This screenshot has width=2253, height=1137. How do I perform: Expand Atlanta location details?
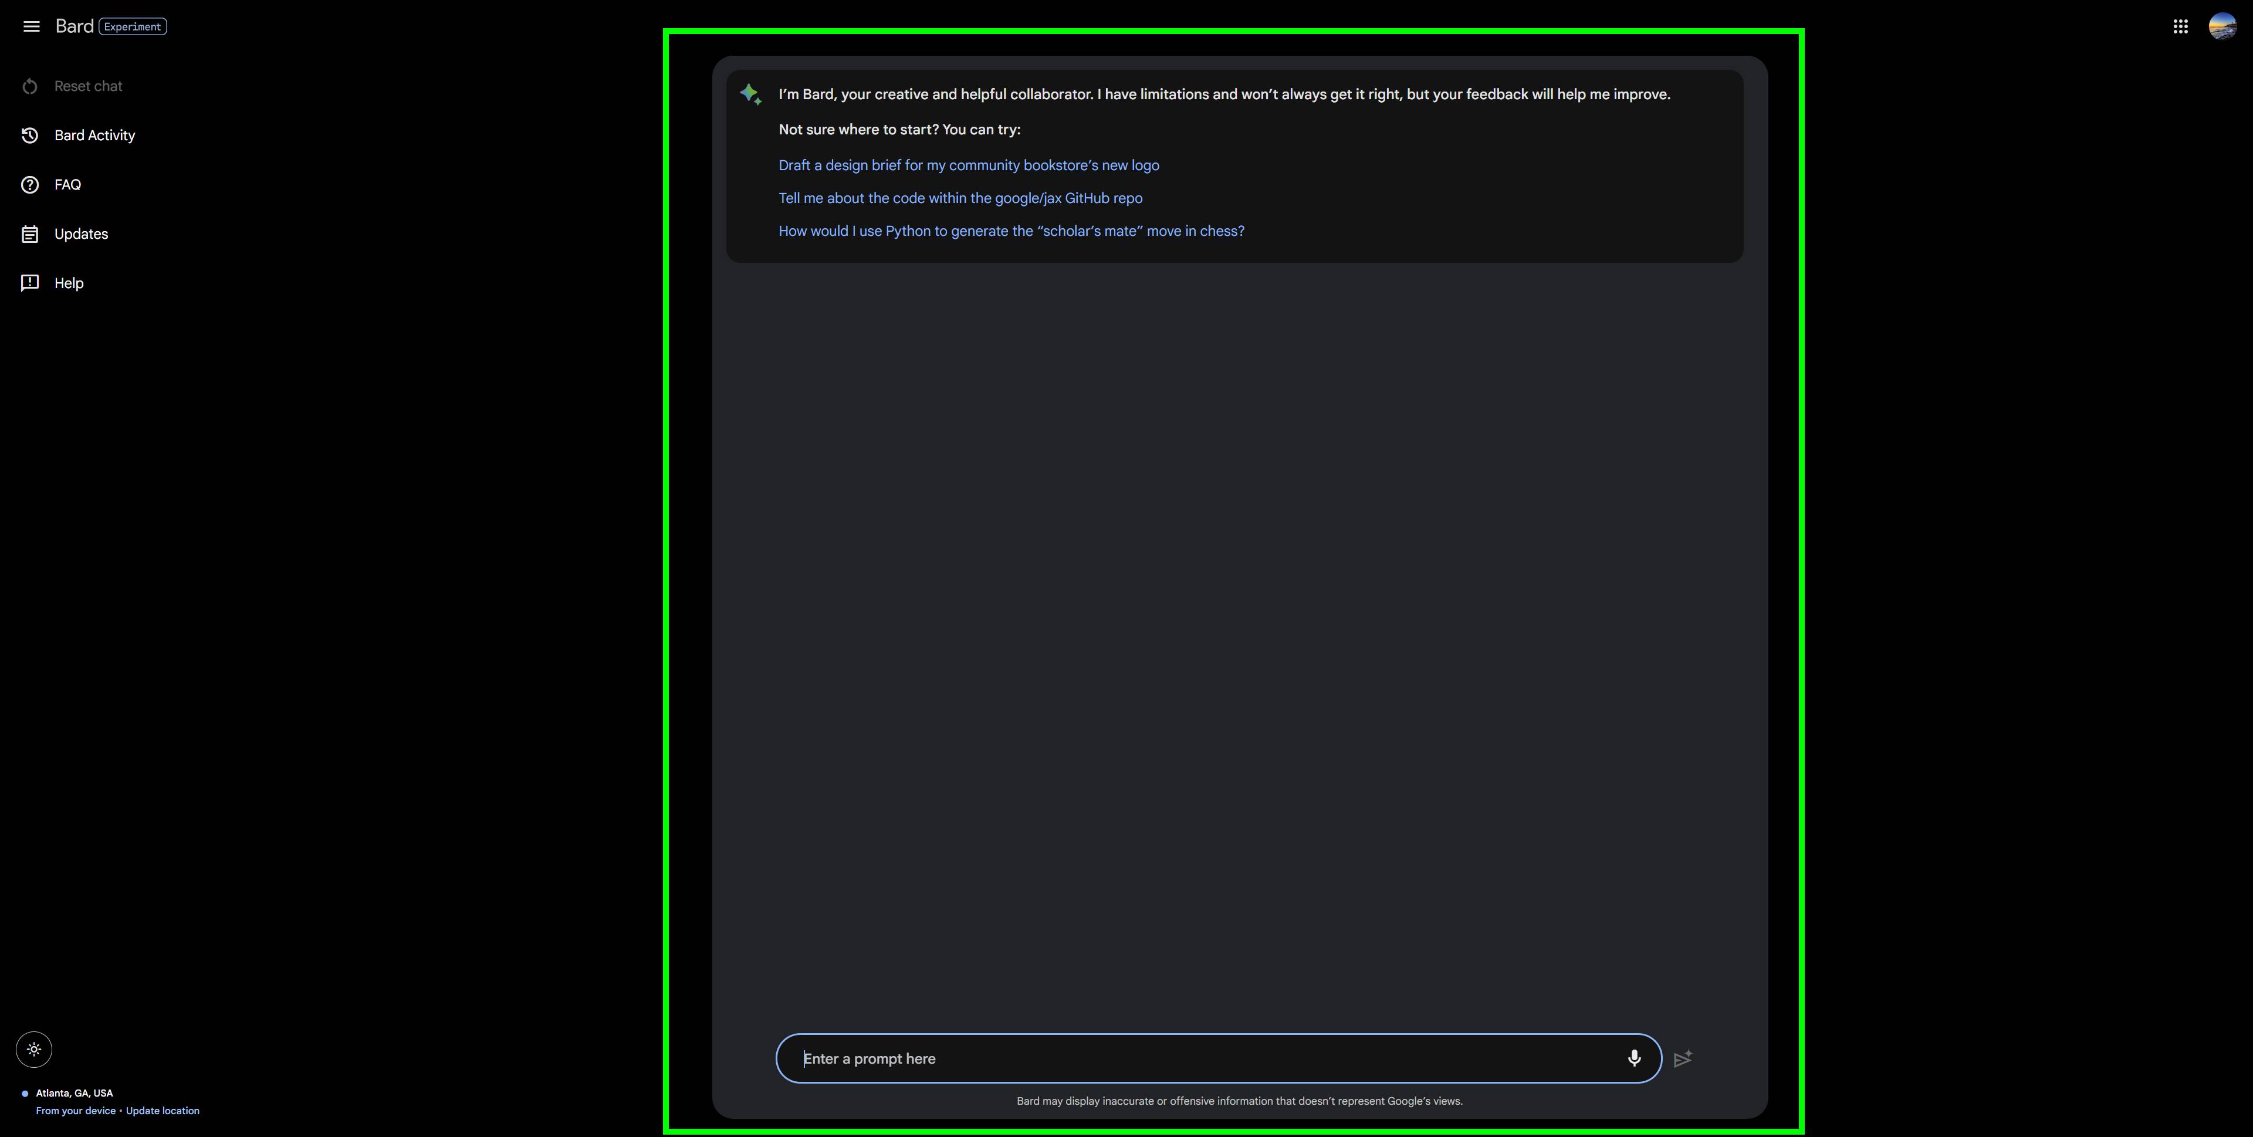coord(73,1092)
